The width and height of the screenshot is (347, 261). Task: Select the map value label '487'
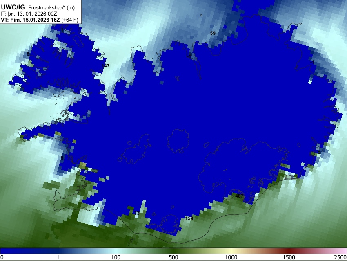(239, 196)
